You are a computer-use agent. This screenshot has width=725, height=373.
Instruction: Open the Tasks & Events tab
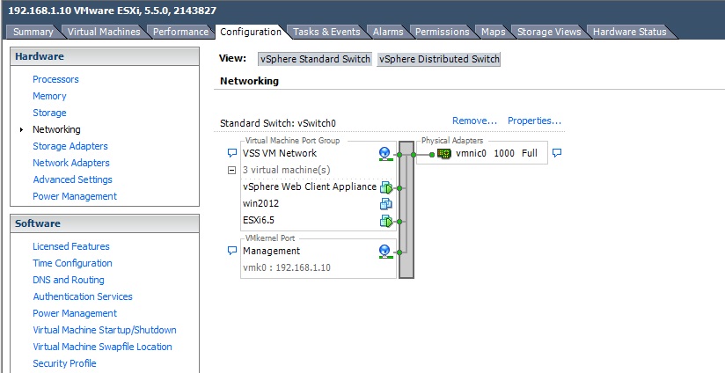pyautogui.click(x=326, y=32)
